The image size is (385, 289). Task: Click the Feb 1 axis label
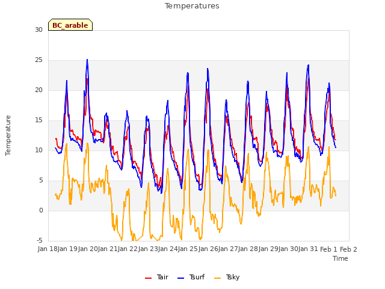point(328,249)
